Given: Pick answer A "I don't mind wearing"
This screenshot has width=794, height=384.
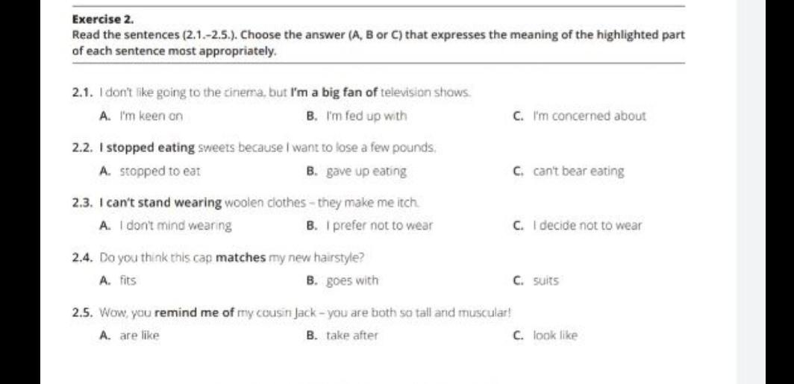Looking at the screenshot, I should [x=166, y=226].
